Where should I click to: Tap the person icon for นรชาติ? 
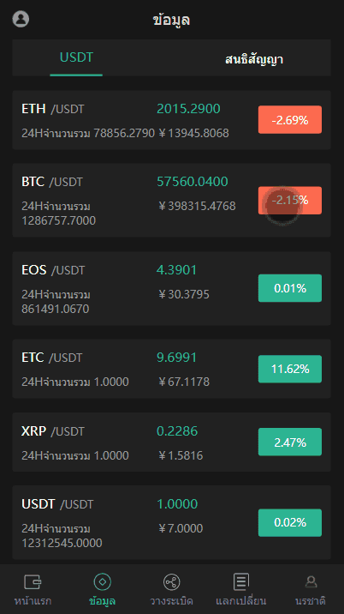311,581
